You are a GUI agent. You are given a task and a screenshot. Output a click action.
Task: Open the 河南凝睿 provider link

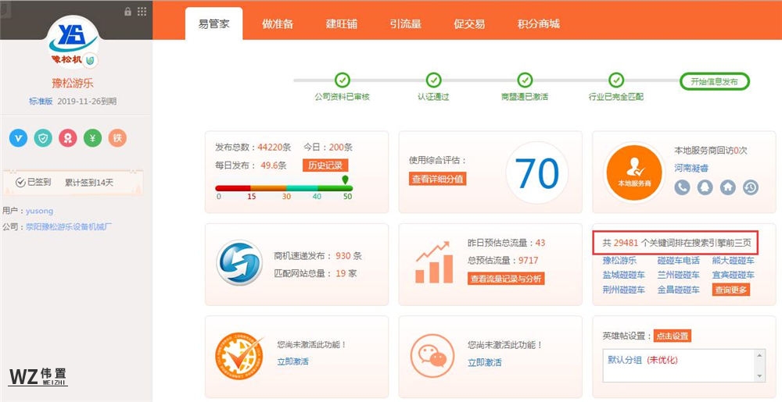pyautogui.click(x=691, y=168)
